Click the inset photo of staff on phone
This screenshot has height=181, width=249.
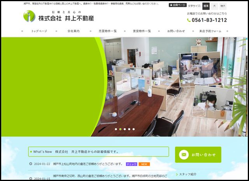[x=213, y=103]
